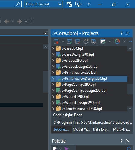Navigate forward with the right arrow

pyautogui.click(x=19, y=22)
